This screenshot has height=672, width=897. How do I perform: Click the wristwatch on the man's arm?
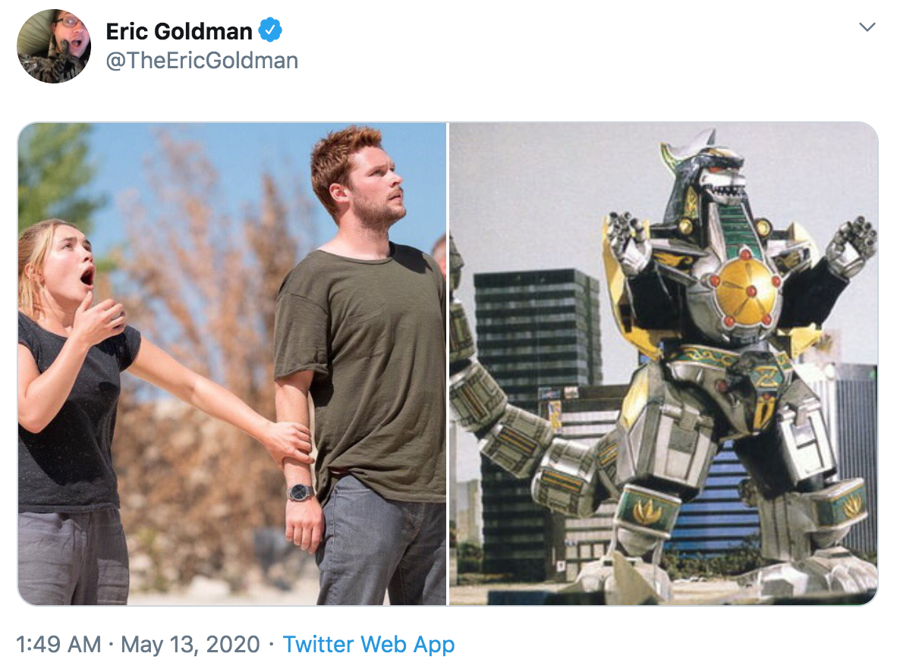(x=301, y=492)
